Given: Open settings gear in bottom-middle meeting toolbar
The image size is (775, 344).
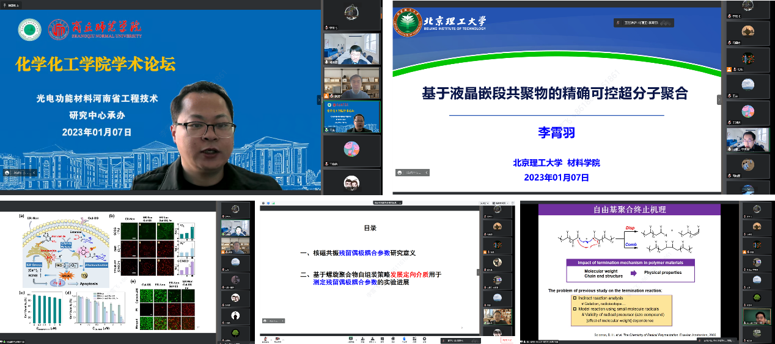Looking at the screenshot, I should pyautogui.click(x=424, y=339).
